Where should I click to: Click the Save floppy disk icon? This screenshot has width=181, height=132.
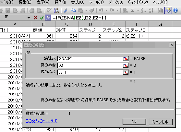point(8,10)
